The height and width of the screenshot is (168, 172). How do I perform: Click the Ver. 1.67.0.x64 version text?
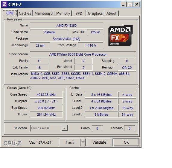click(40, 142)
